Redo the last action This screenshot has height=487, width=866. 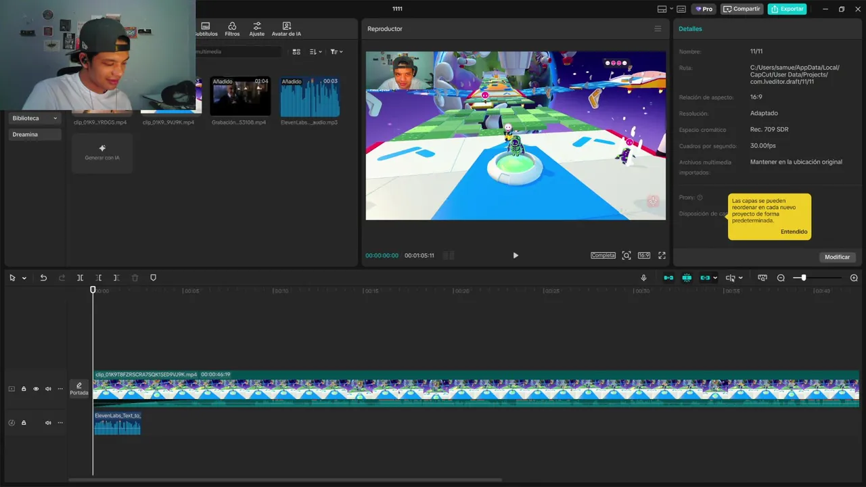pos(62,278)
